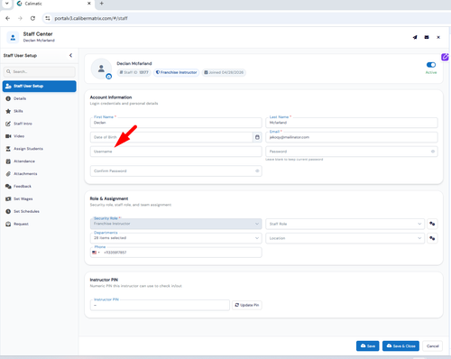Click the Set Schedules clock icon
Screen dimensions: 451x359
pyautogui.click(x=8, y=211)
